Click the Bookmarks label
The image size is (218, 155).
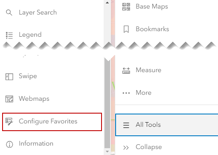tap(152, 29)
